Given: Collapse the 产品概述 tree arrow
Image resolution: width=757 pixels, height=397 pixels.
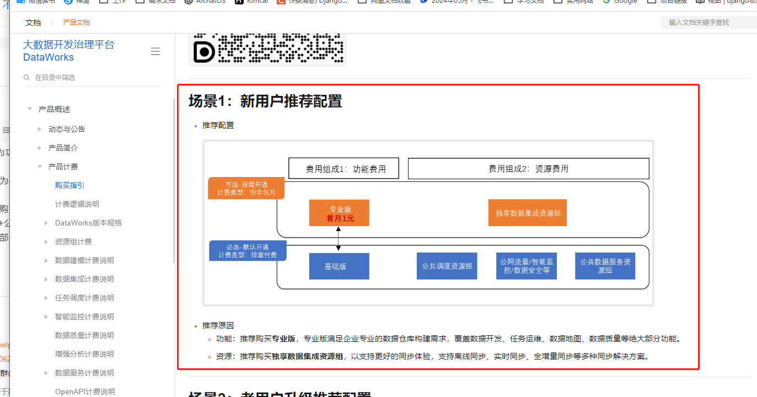Looking at the screenshot, I should pos(30,109).
